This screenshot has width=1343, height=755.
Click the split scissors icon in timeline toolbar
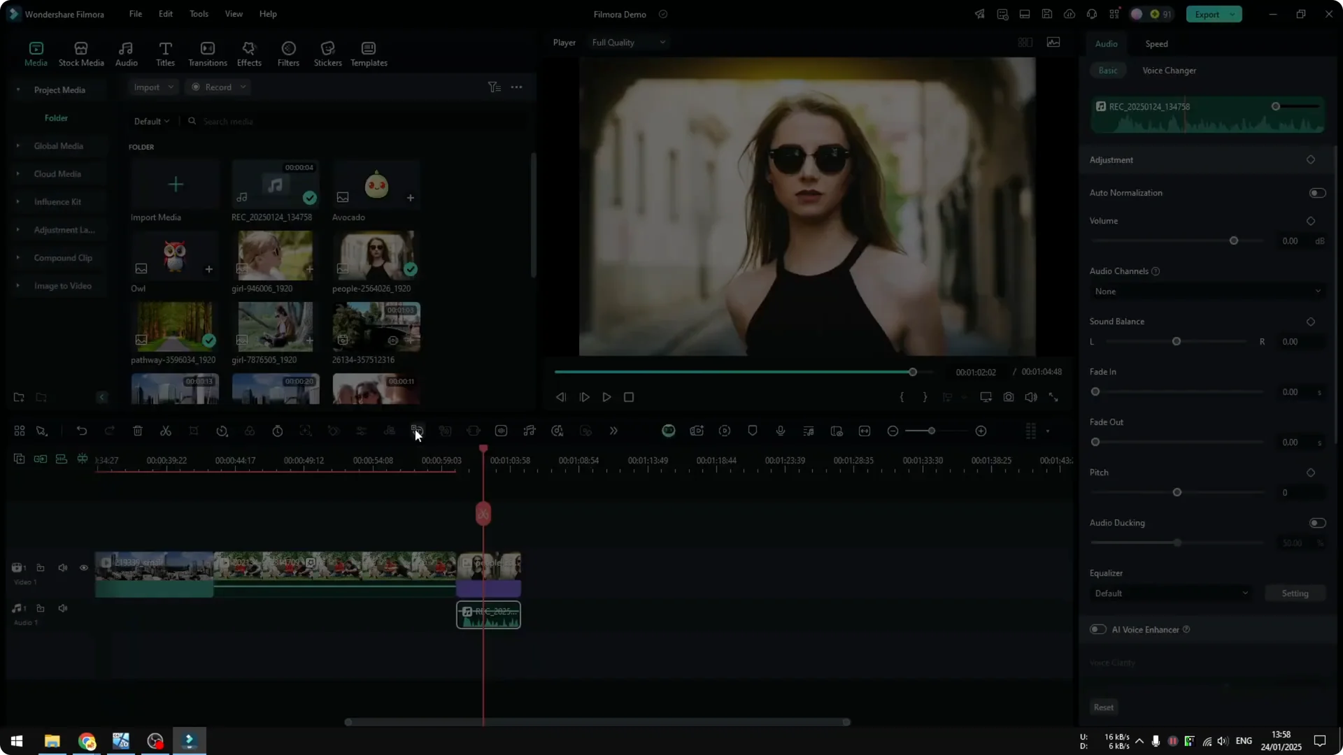[166, 431]
